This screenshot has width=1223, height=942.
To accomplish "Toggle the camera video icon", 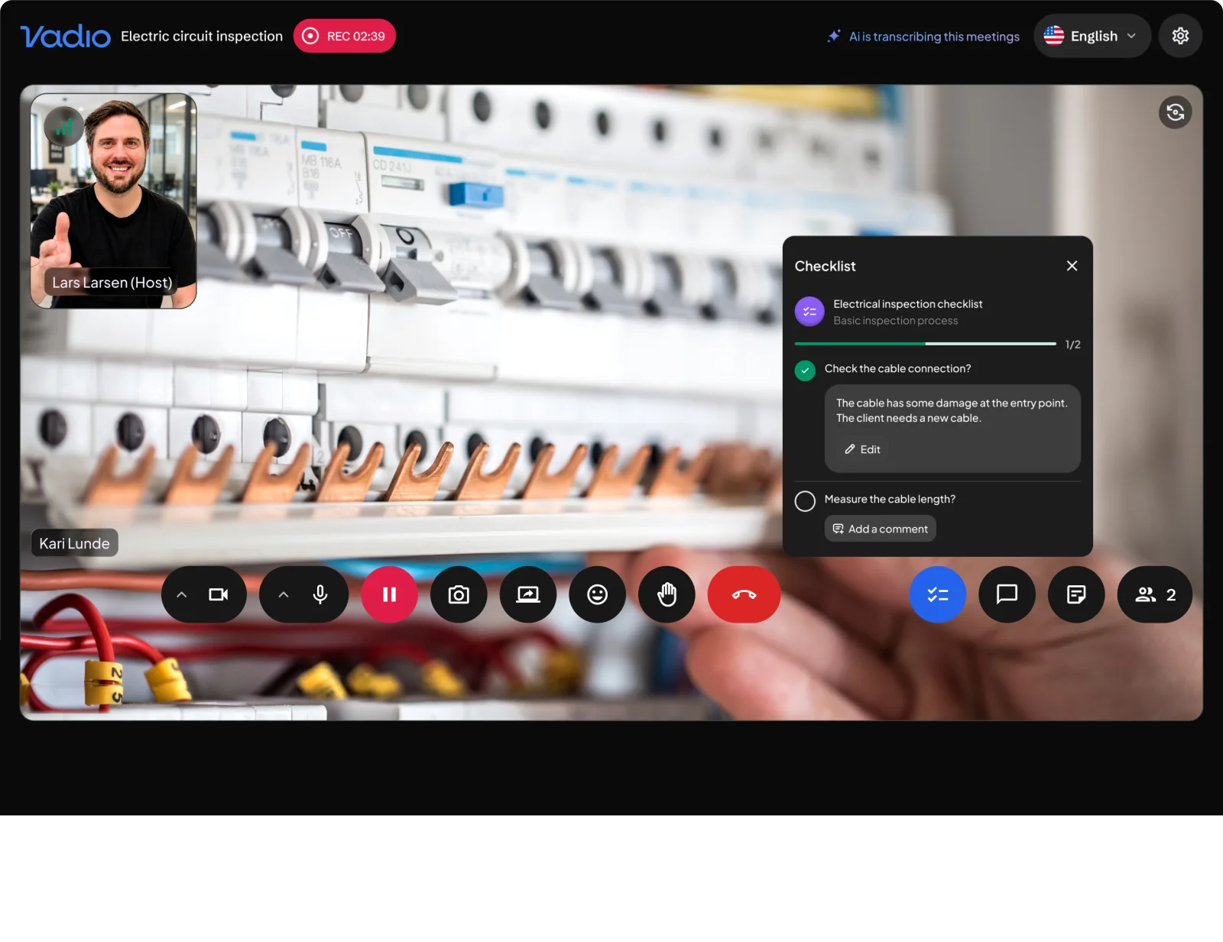I will 219,594.
